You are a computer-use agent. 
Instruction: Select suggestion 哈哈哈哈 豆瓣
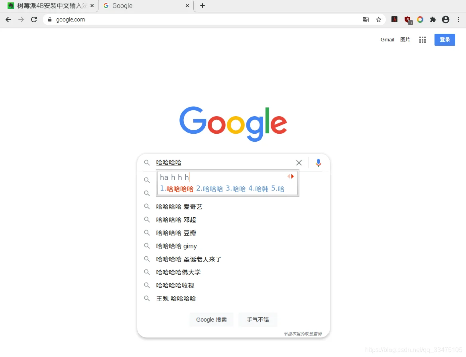pos(233,233)
